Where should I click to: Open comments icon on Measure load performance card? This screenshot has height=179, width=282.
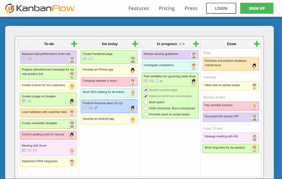(36, 58)
